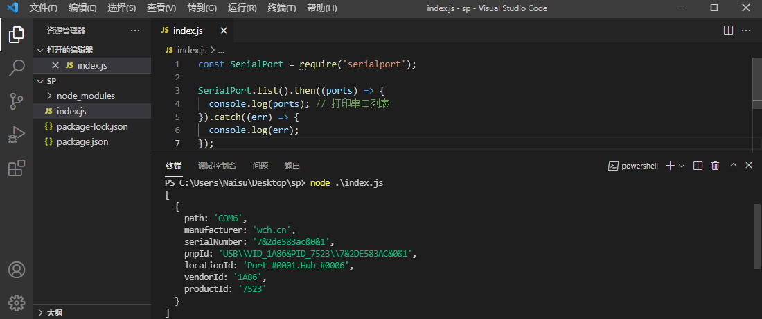Split the editor to the right
The image size is (762, 319).
[x=728, y=31]
